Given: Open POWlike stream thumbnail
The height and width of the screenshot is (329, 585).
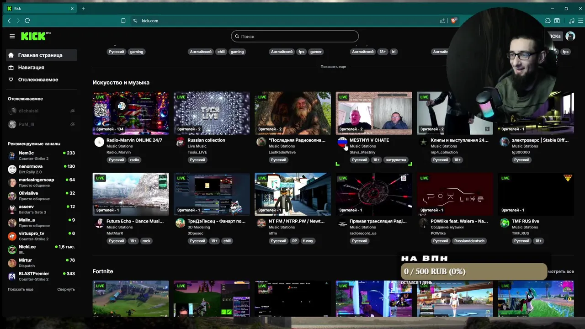Looking at the screenshot, I should 455,194.
